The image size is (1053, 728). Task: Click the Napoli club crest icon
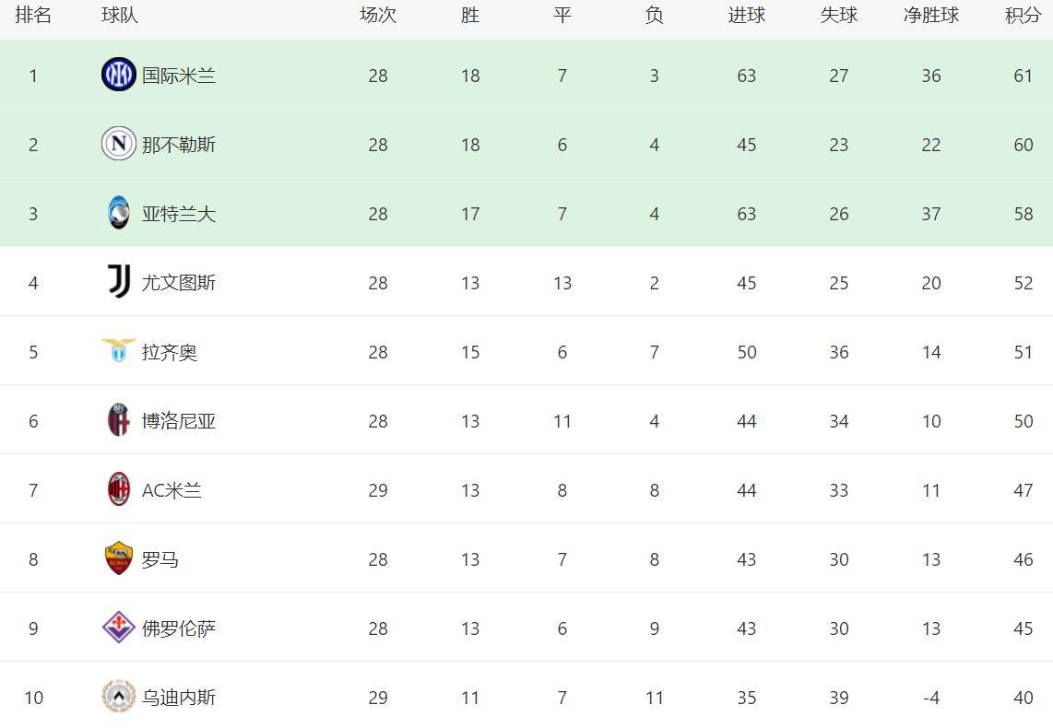pos(119,144)
